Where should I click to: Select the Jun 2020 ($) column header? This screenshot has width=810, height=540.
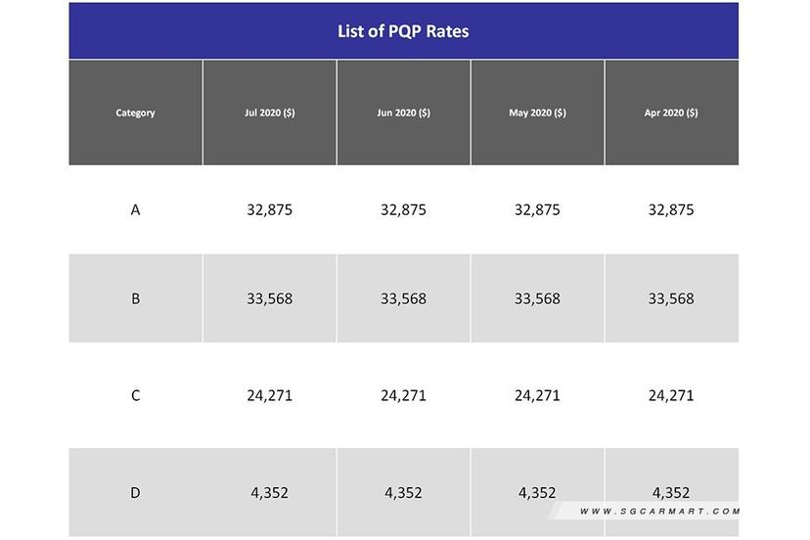coord(403,112)
